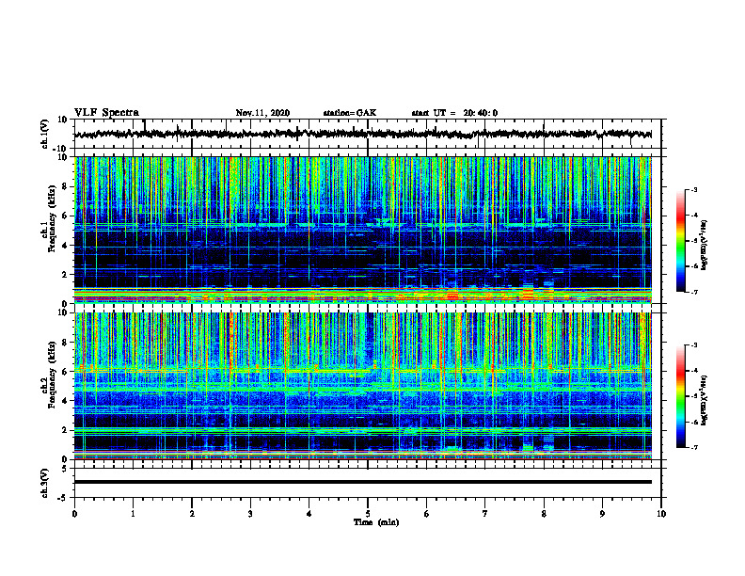
Task: Click the "start UT = 20:40:0" label
Action: [x=454, y=113]
